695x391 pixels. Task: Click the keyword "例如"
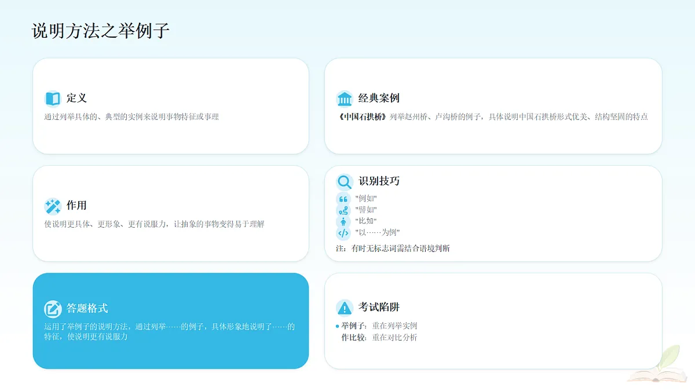click(366, 199)
